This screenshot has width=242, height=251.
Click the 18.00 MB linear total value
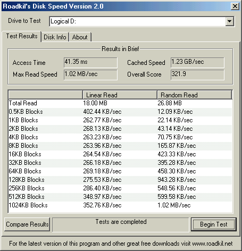[x=95, y=103]
